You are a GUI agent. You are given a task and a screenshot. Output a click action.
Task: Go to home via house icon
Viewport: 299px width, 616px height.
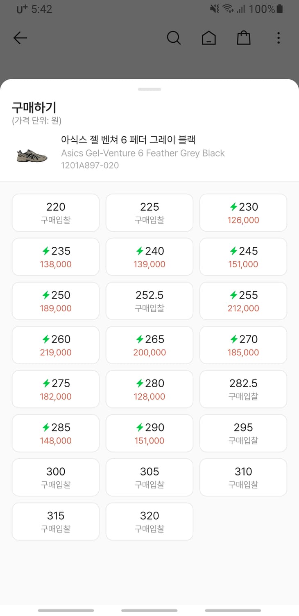[209, 38]
